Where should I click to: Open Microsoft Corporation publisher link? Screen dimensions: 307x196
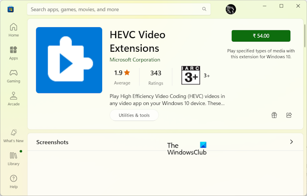pos(135,60)
